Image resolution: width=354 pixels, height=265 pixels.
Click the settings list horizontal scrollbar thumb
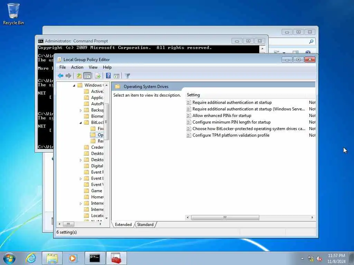[x=225, y=217]
